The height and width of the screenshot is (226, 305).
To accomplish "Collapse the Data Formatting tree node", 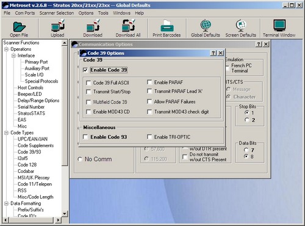I will coord(6,203).
